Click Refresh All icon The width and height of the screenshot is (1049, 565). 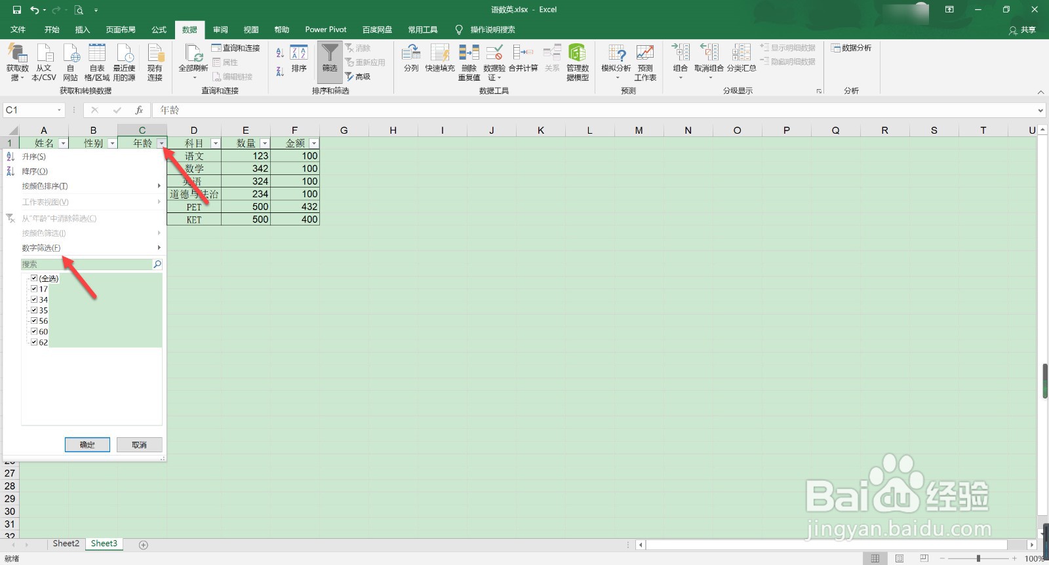193,53
